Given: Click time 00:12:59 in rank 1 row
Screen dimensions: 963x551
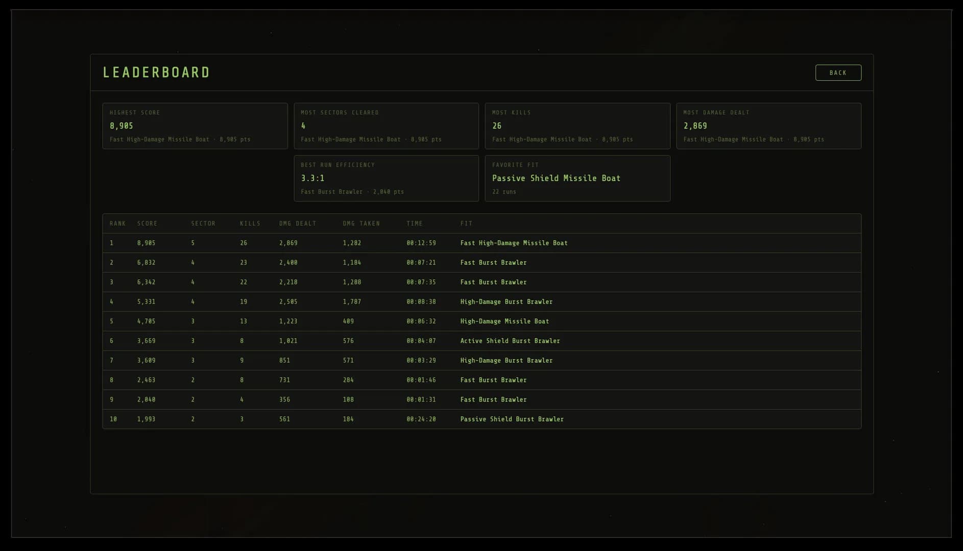Looking at the screenshot, I should point(421,243).
